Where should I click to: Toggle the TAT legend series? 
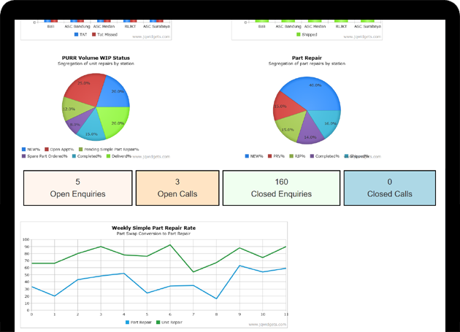(x=80, y=34)
